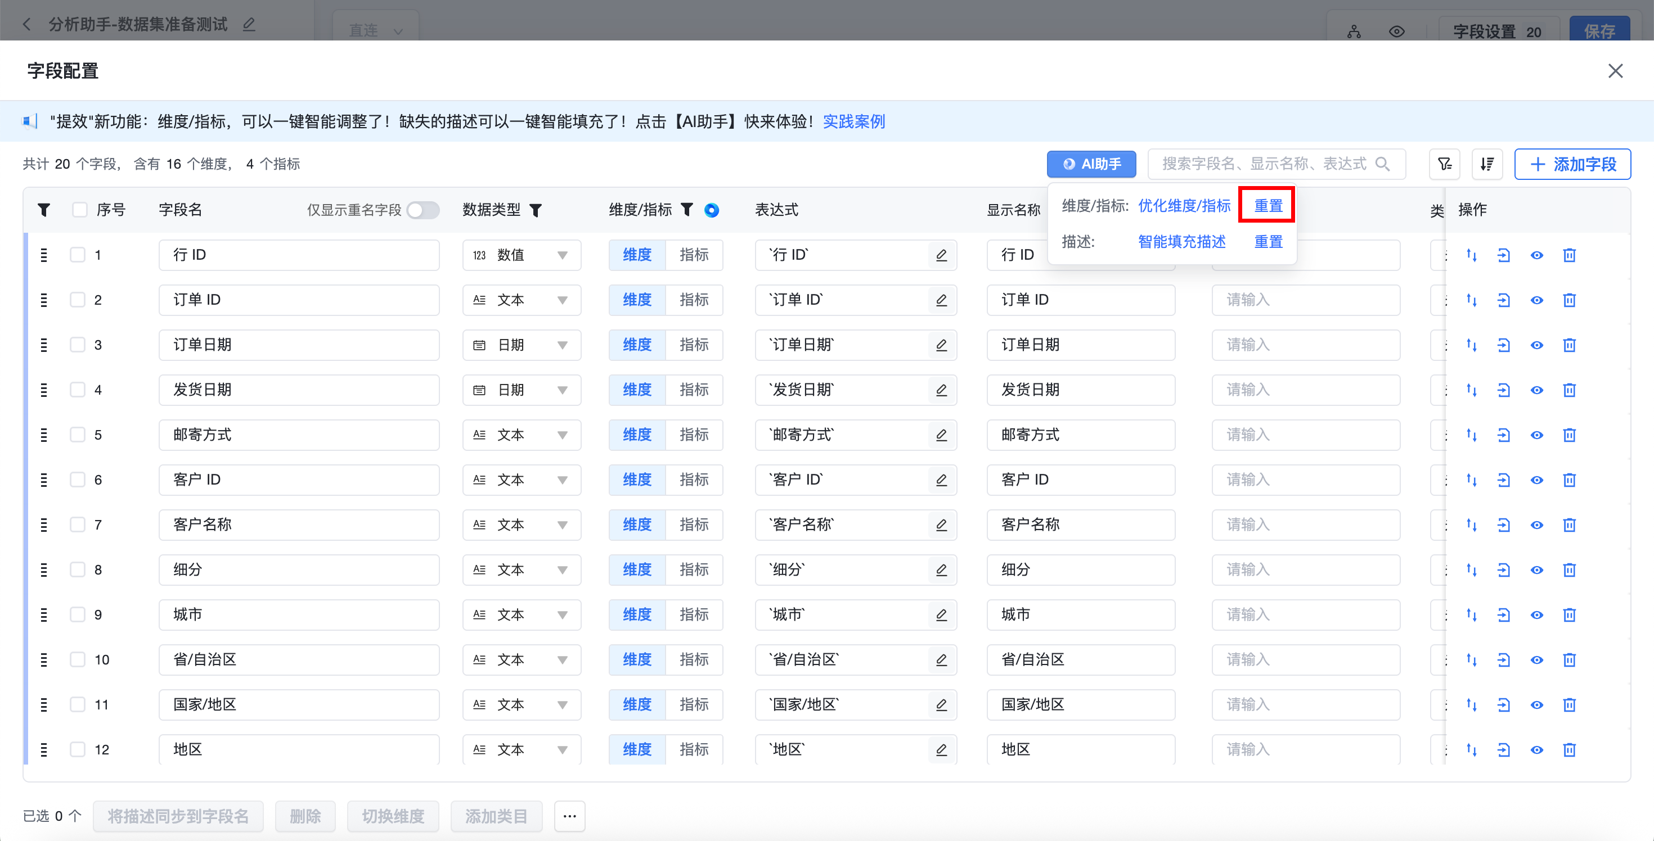Click copy/transfer icon in 订单 ID row
Screen dimensions: 1654x841
1504,300
